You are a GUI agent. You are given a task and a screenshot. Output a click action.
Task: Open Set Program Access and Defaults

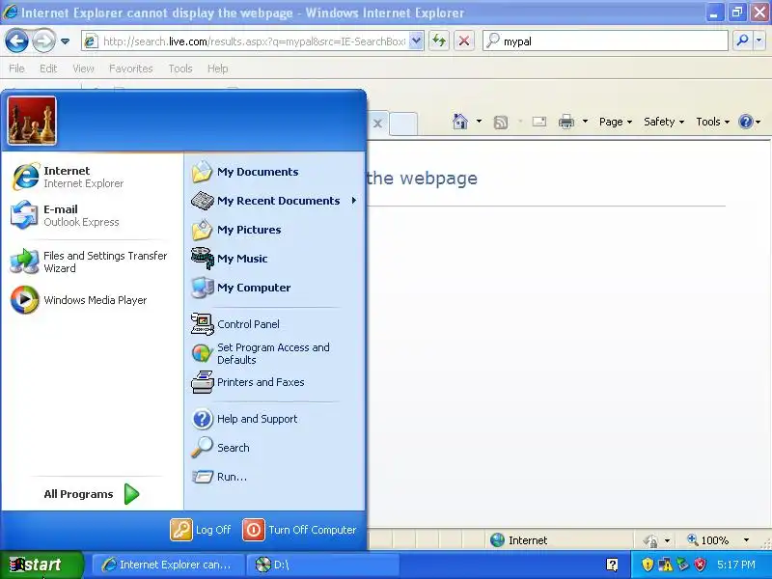(274, 353)
